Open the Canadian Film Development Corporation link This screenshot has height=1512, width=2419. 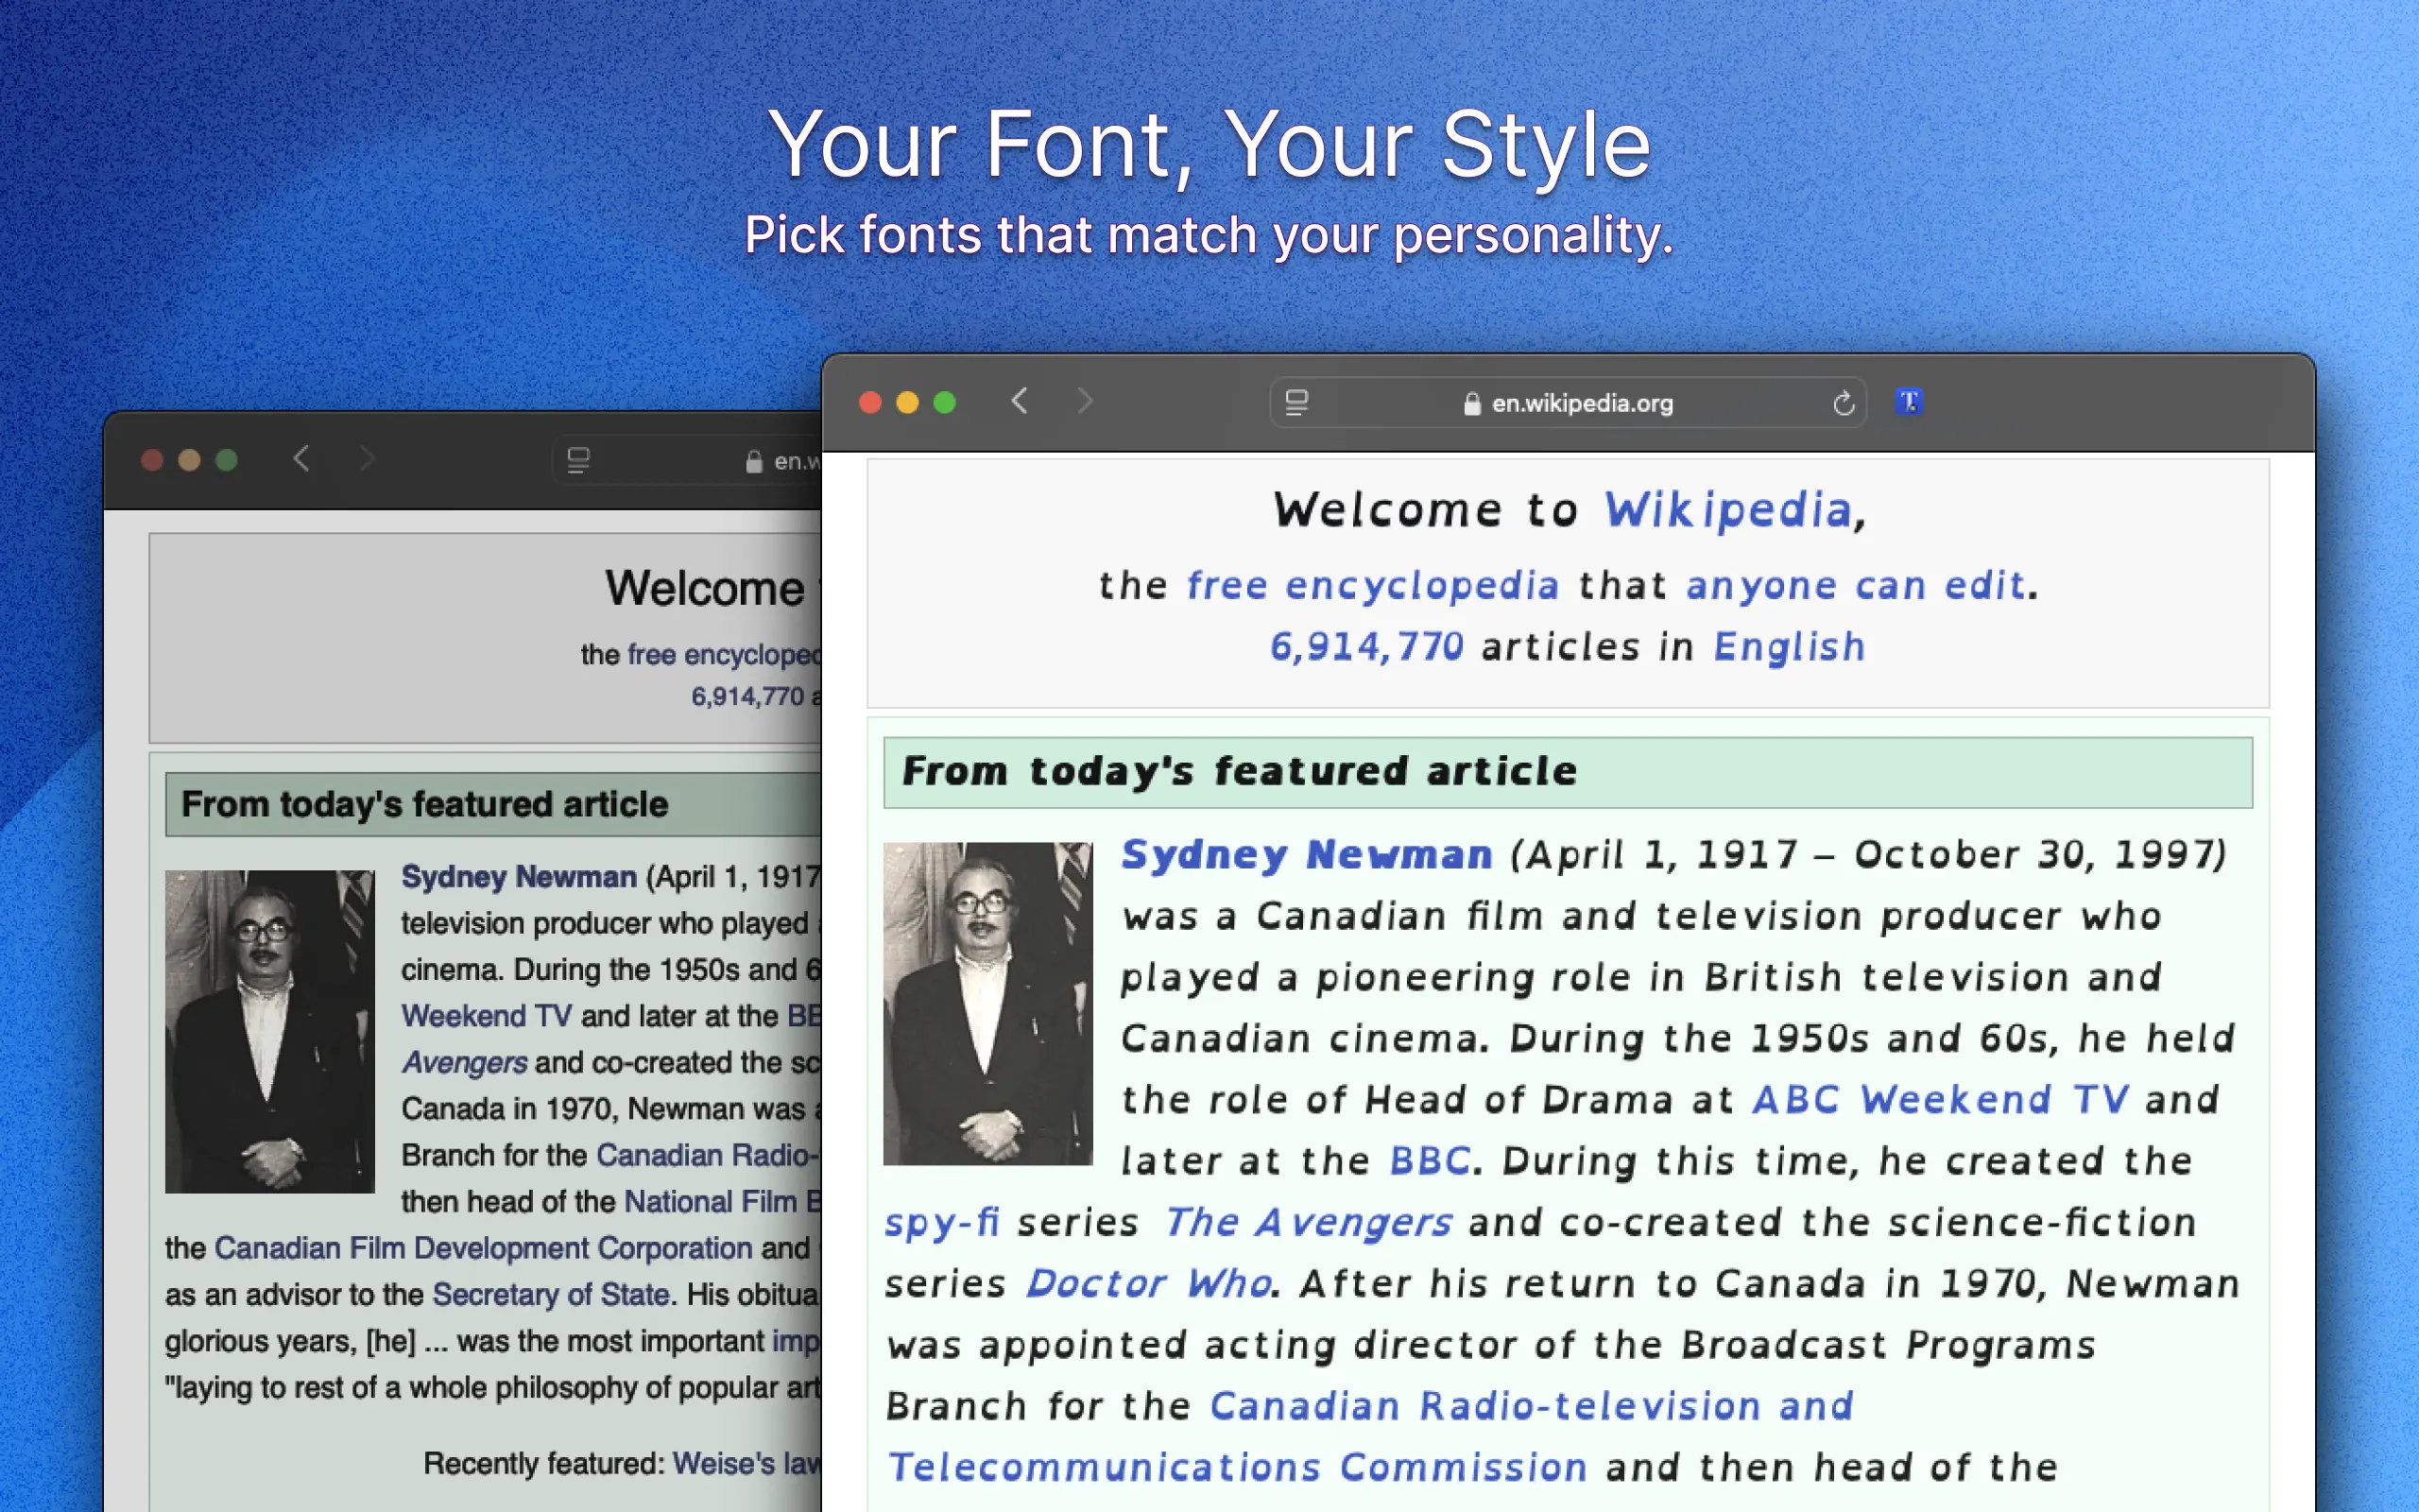click(483, 1248)
